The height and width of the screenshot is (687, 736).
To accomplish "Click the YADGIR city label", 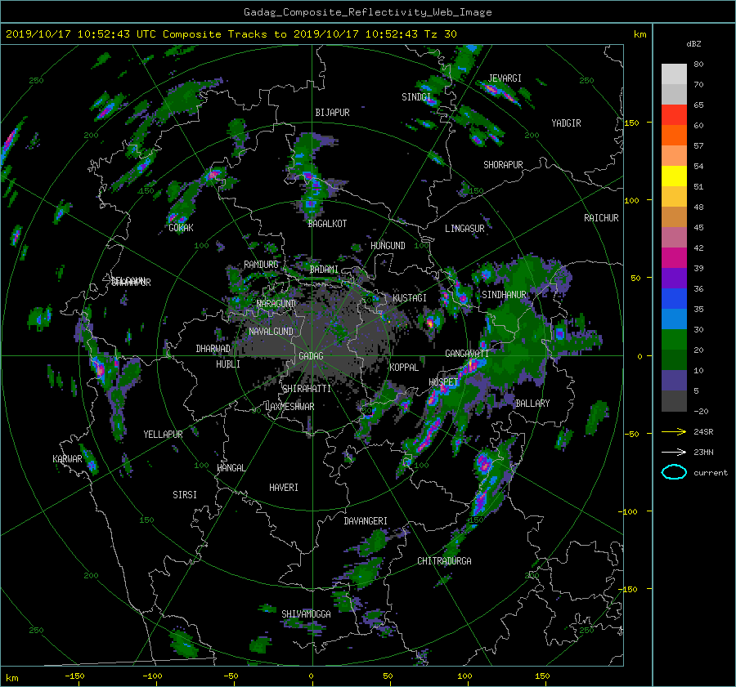I will pos(566,123).
